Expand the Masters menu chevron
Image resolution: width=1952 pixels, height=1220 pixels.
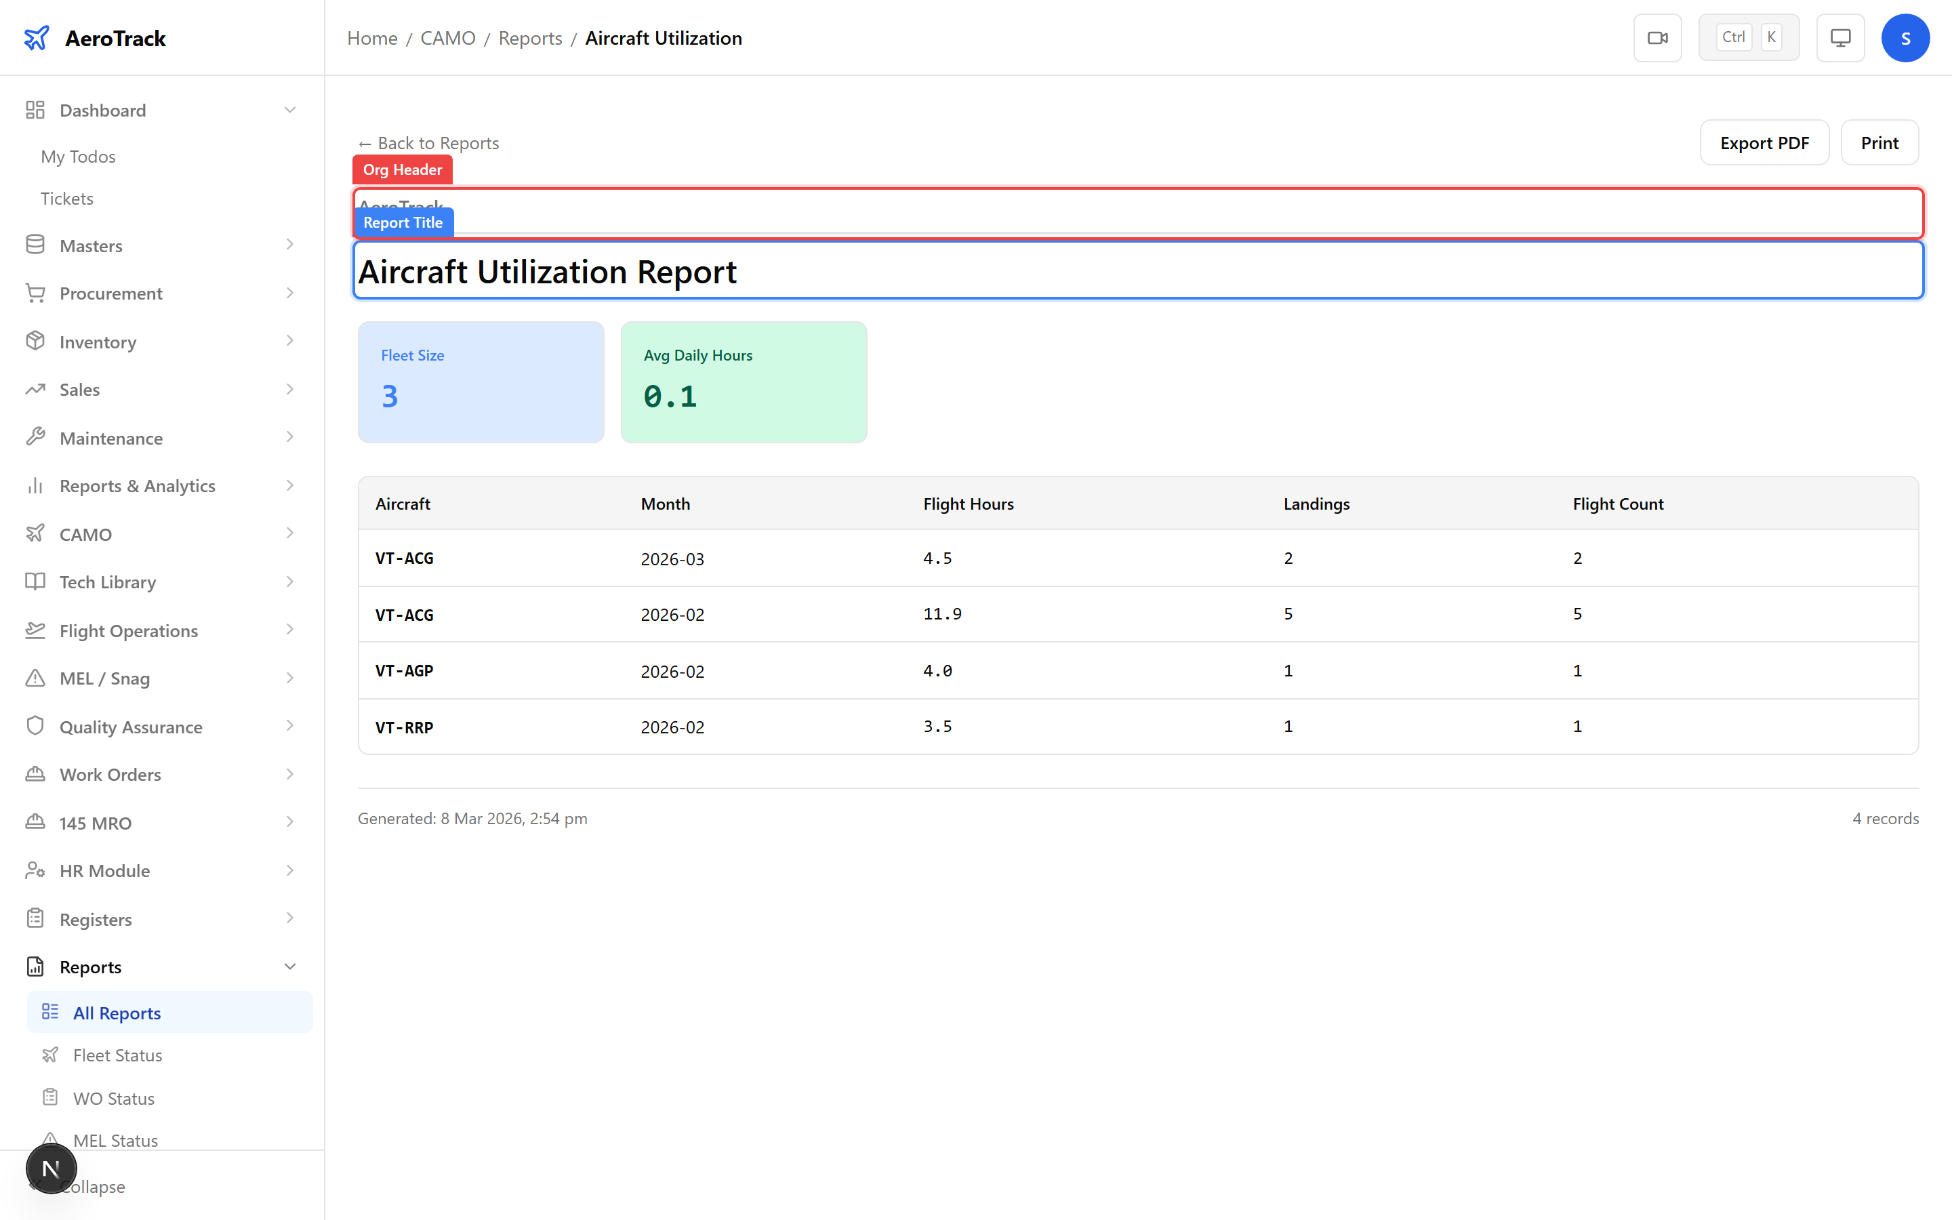tap(289, 245)
